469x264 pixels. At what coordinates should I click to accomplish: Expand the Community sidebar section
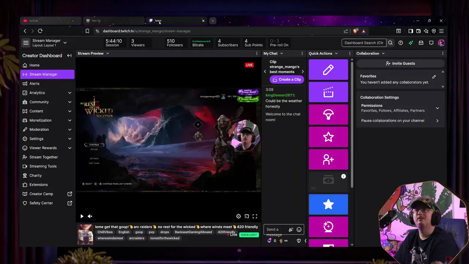click(70, 102)
